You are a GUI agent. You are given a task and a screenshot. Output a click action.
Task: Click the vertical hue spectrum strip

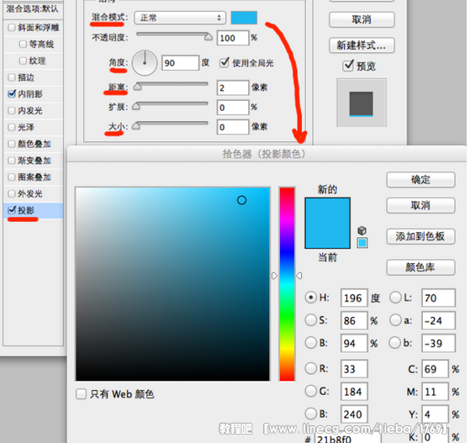tap(288, 284)
